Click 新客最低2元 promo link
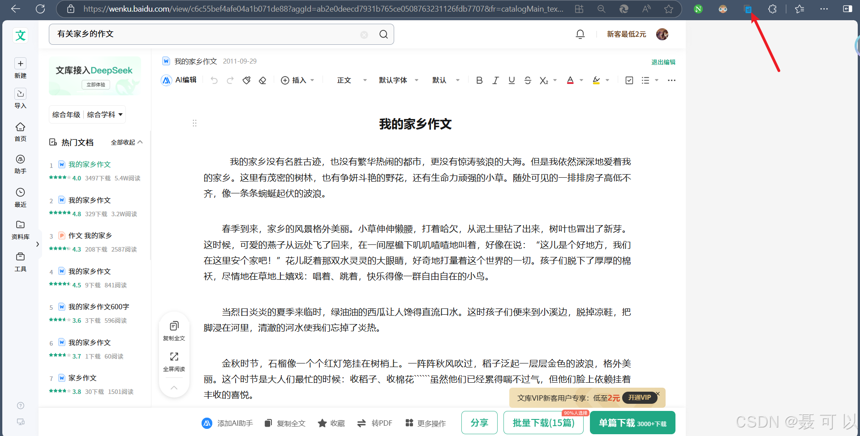This screenshot has width=860, height=436. click(x=626, y=34)
